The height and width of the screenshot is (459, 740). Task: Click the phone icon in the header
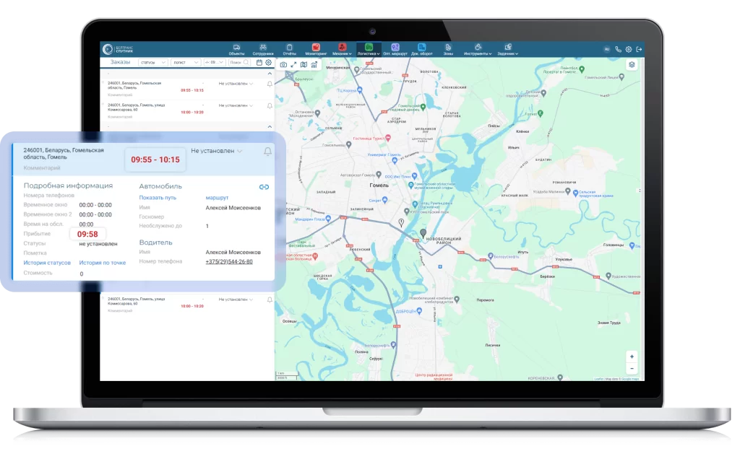pyautogui.click(x=618, y=49)
